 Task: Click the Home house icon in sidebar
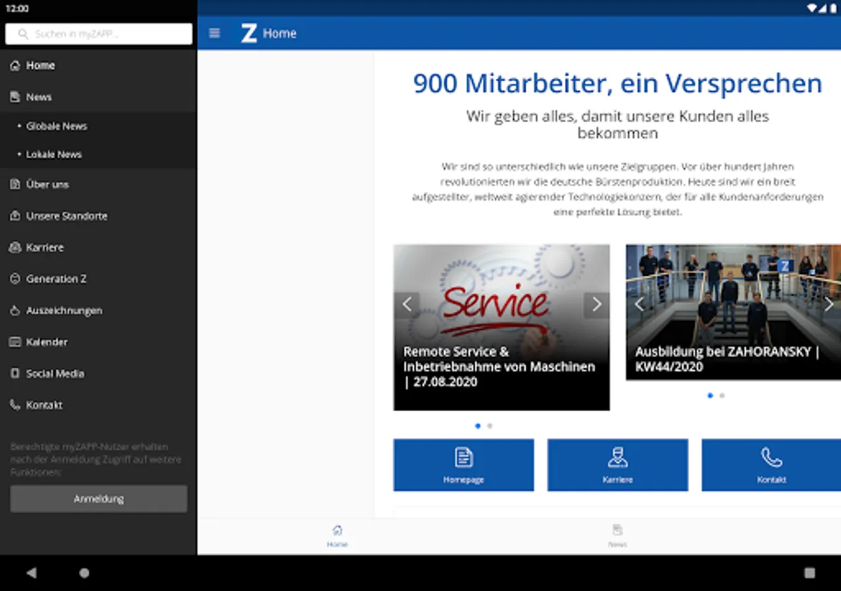point(15,66)
